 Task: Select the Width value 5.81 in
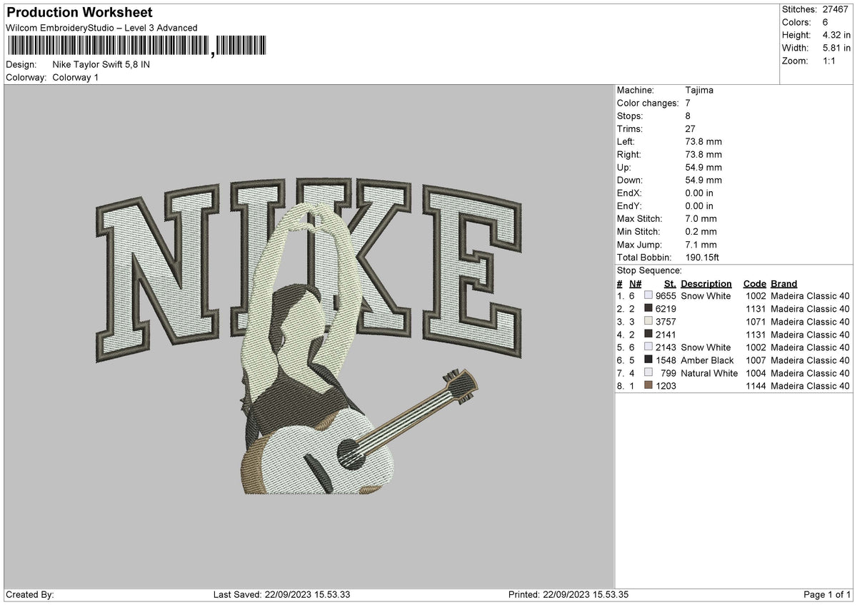point(836,48)
